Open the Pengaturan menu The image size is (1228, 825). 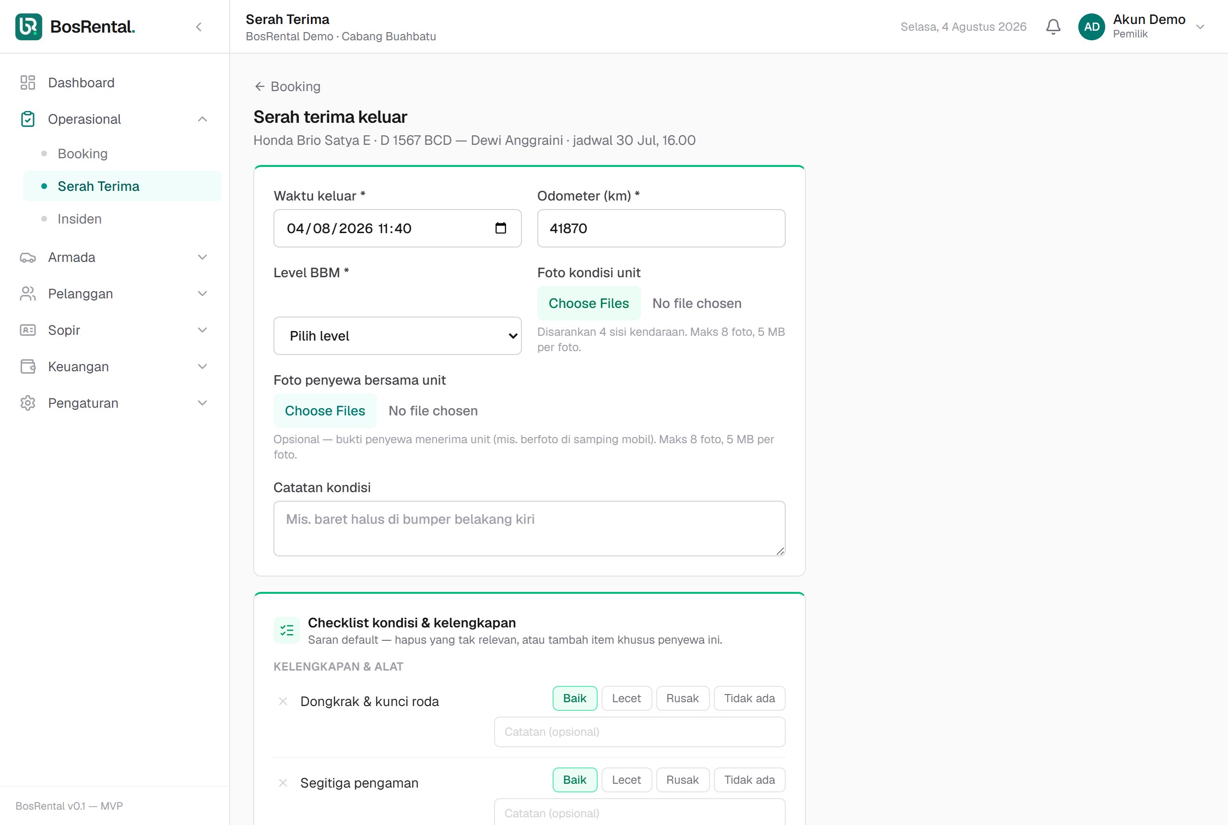(x=115, y=403)
